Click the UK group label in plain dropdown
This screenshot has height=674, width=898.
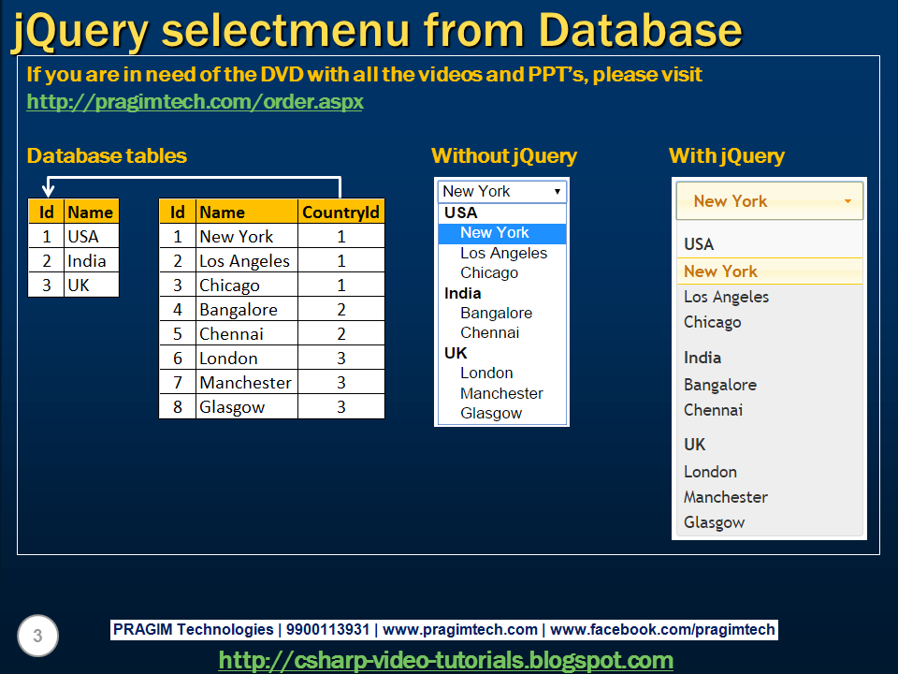456,353
